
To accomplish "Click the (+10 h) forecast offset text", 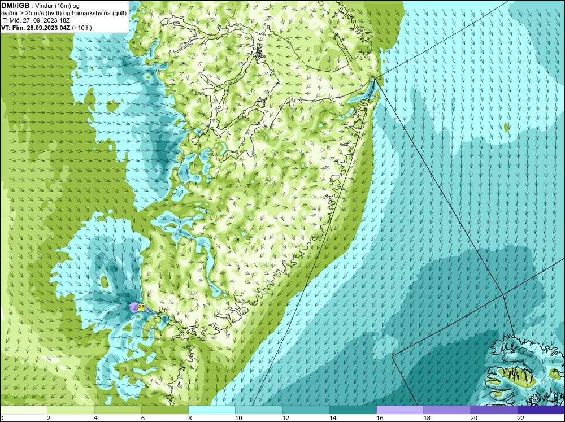I will (x=82, y=28).
